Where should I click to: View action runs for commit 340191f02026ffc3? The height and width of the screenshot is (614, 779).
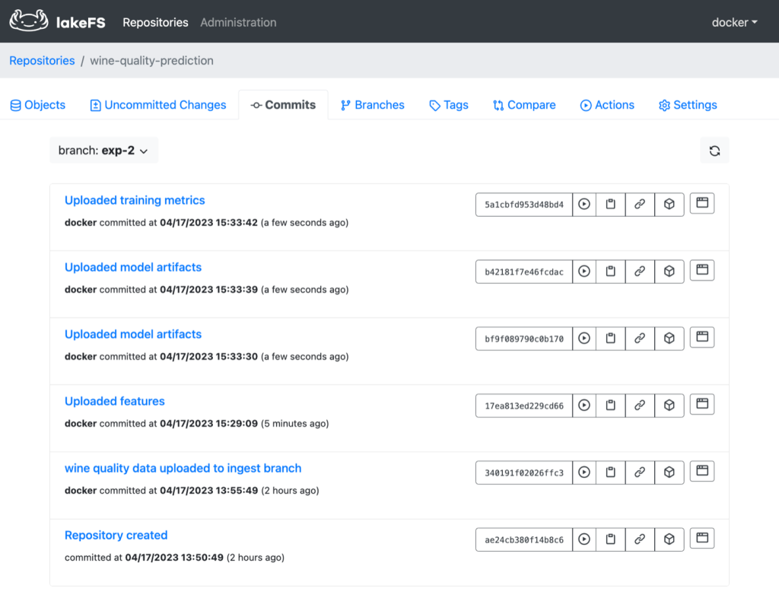(x=584, y=472)
